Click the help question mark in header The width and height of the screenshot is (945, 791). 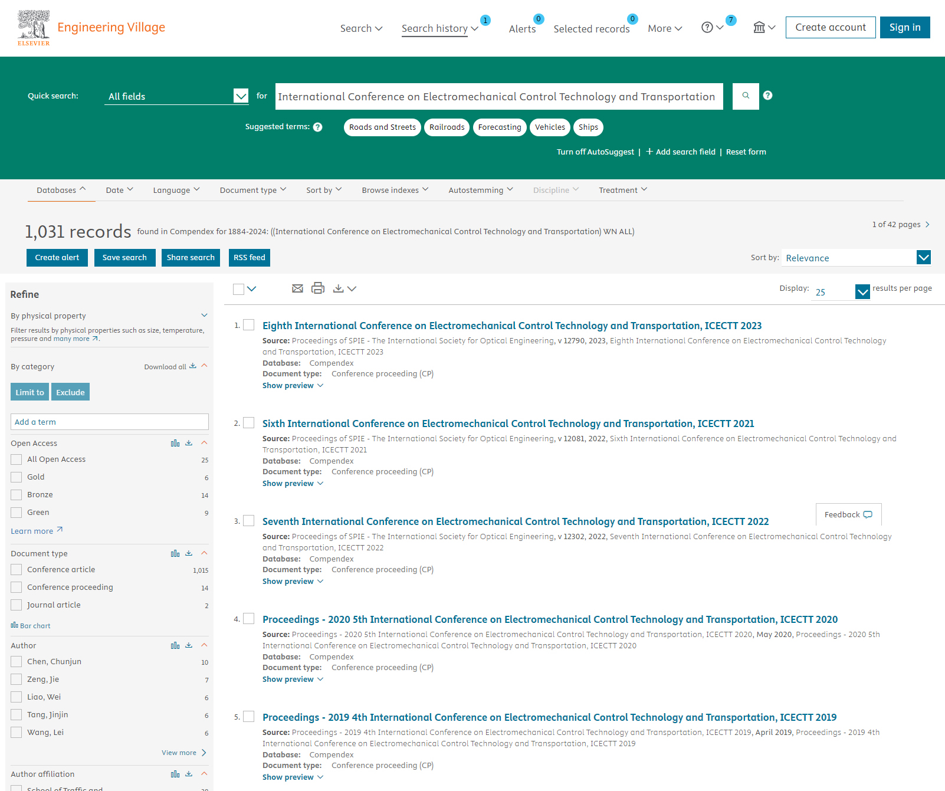coord(707,27)
